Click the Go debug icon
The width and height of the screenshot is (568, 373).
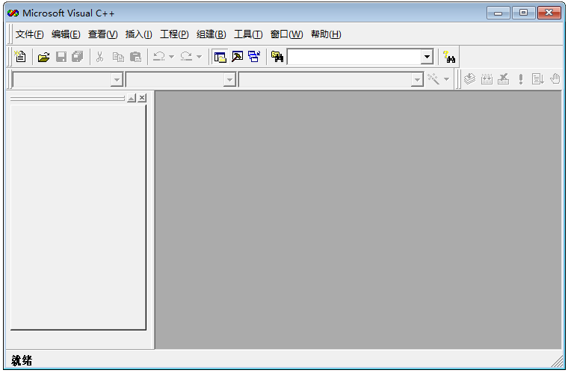click(537, 79)
